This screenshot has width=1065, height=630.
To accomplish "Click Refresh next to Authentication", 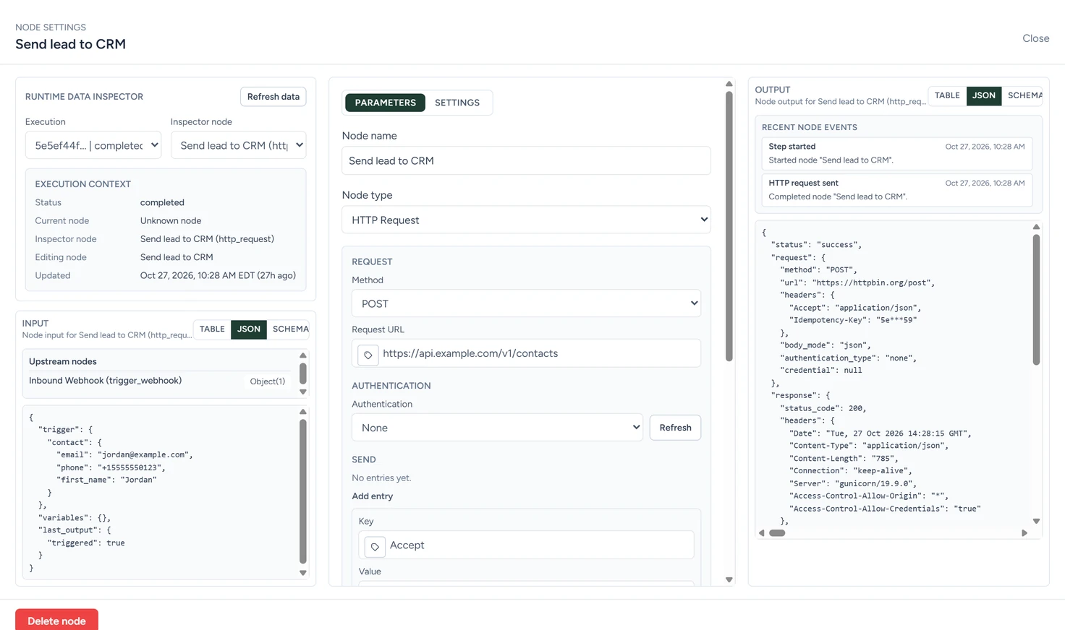I will [675, 428].
